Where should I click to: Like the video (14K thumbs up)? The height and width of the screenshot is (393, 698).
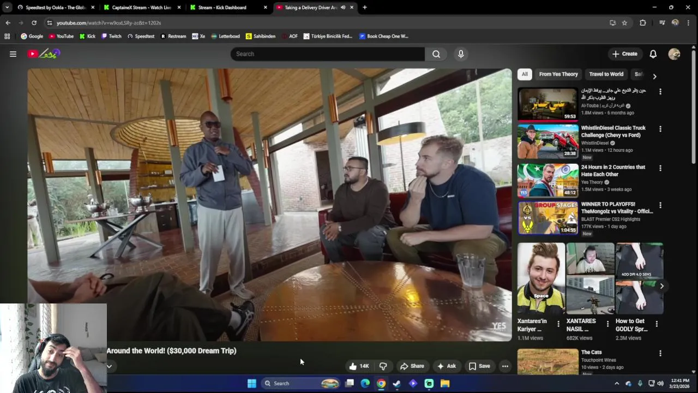coord(359,366)
